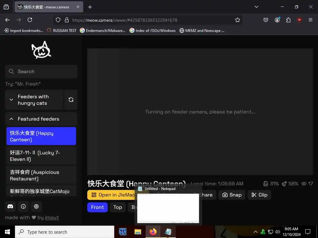
Task: Click the meow.camera cat logo
Action: [41, 50]
